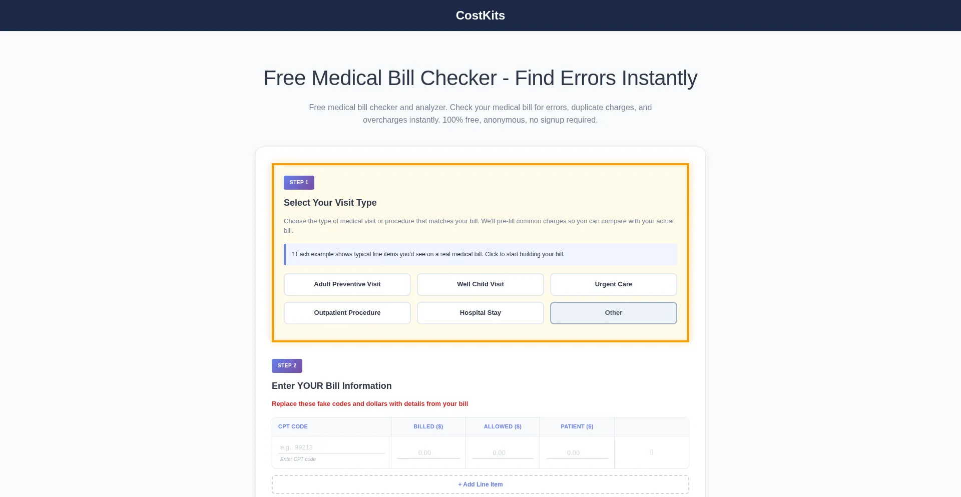Select the Hospital Stay visit type
Viewport: 961px width, 497px height.
tap(480, 313)
